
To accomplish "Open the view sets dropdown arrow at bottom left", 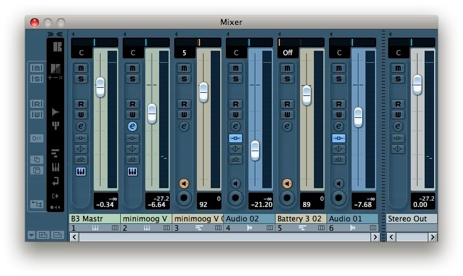I will (31, 235).
